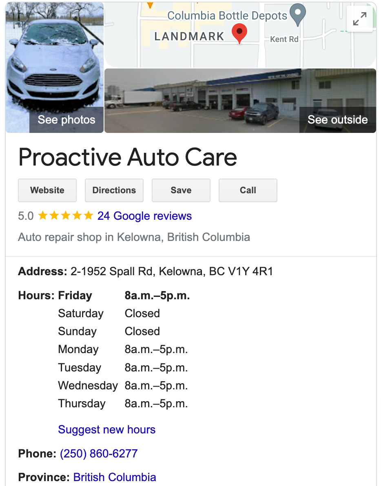Open the See photos car thumbnail

[55, 68]
